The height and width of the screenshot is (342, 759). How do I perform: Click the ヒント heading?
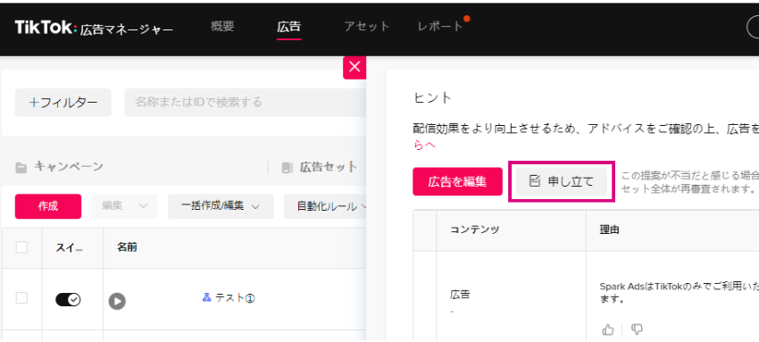click(x=433, y=98)
